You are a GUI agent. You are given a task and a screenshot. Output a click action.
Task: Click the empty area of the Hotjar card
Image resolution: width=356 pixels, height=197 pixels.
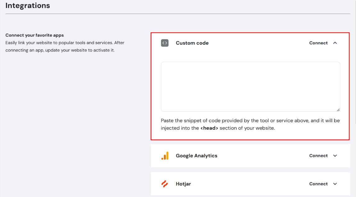(x=249, y=184)
